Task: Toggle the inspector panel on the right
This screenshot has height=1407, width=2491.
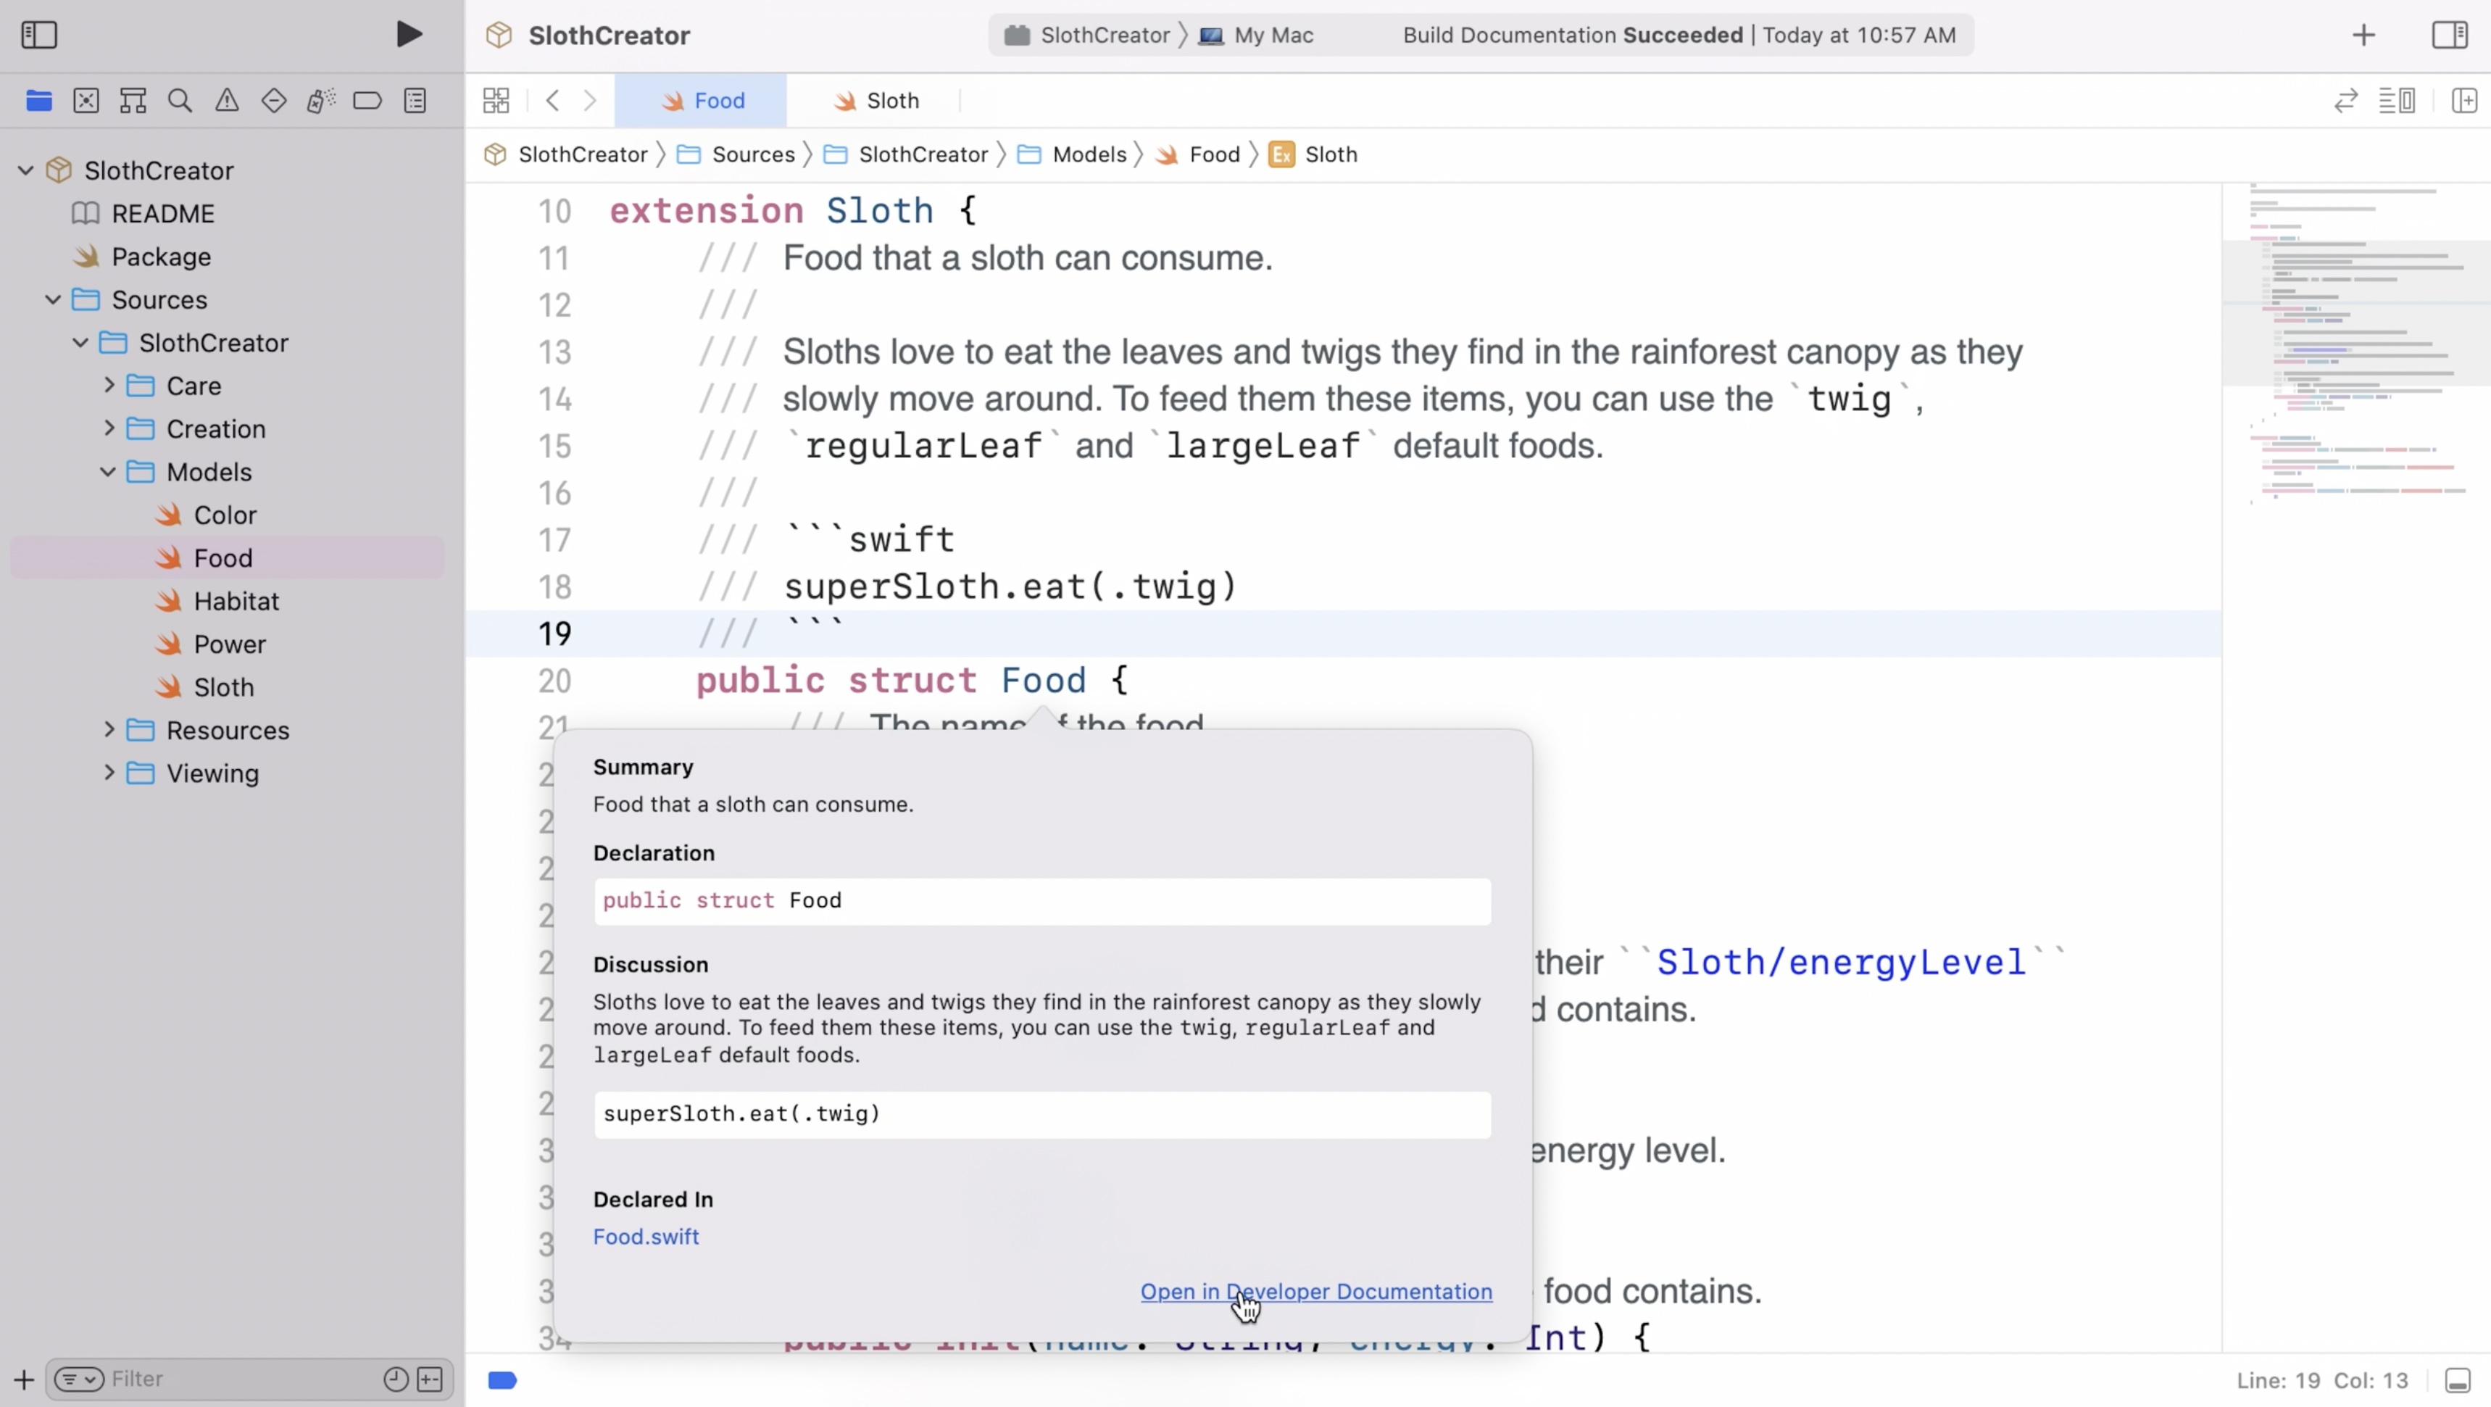Action: pos(2451,35)
